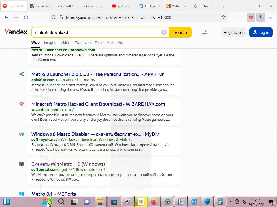Open the clock showing 09:27
Viewport: 277px width, 207px height.
pos(256,202)
